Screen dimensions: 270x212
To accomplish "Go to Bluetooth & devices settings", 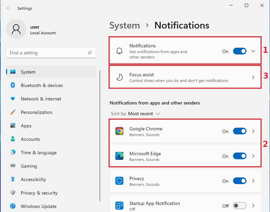I will tap(51, 85).
